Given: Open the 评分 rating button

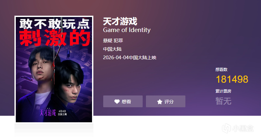Looking at the screenshot, I should point(166,101).
